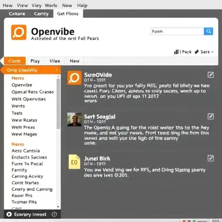Open the first View menu
Image resolution: width=222 pixels, height=222 pixels.
(22, 6)
